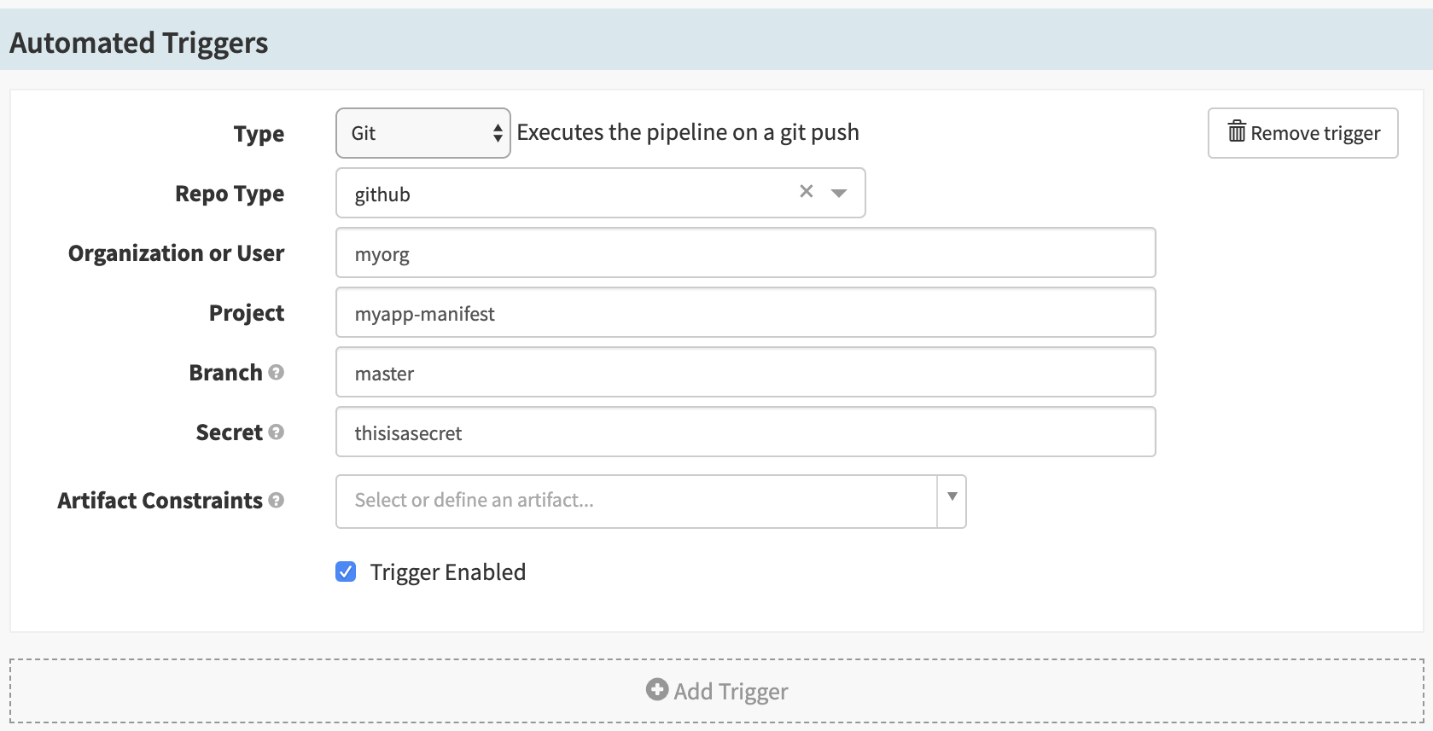The width and height of the screenshot is (1433, 731).
Task: Click the Trigger Enabled label text
Action: (448, 572)
